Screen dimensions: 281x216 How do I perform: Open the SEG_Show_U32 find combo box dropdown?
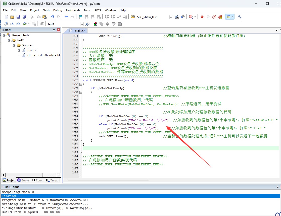(x=171, y=17)
